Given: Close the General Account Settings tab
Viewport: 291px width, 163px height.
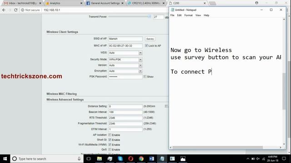Looking at the screenshot, I should pyautogui.click(x=122, y=3).
